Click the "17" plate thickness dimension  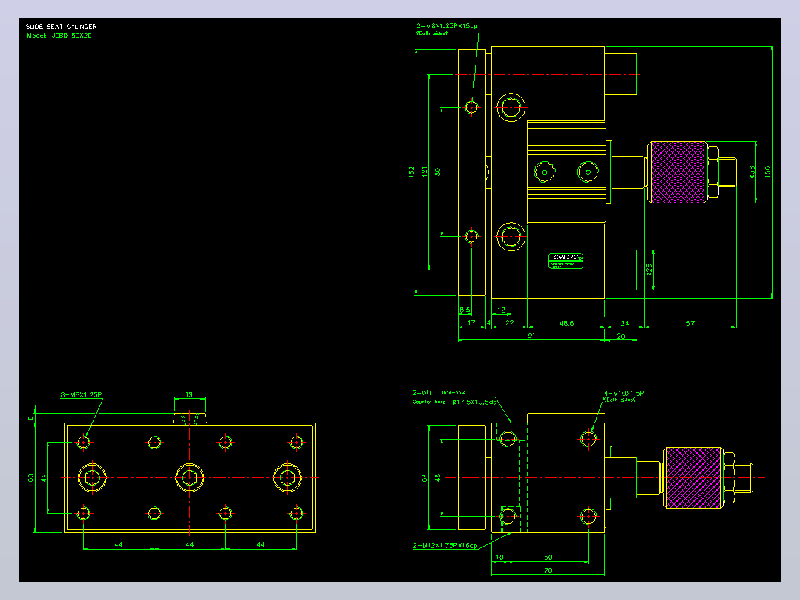pos(471,323)
